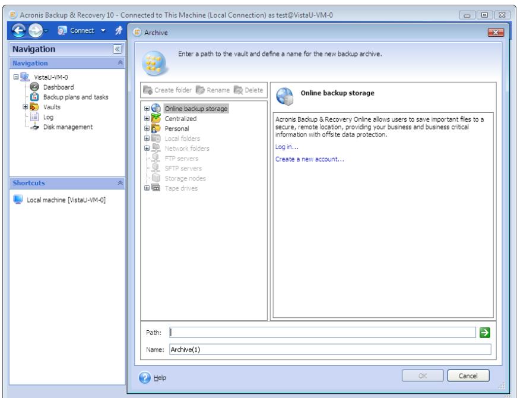This screenshot has width=517, height=398.
Task: Click the Name field containing Archive(1)
Action: [x=330, y=349]
